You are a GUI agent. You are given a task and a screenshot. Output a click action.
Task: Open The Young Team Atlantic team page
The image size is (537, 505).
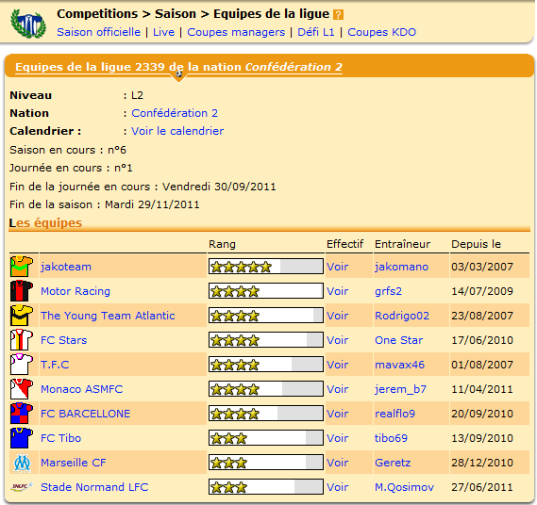108,316
